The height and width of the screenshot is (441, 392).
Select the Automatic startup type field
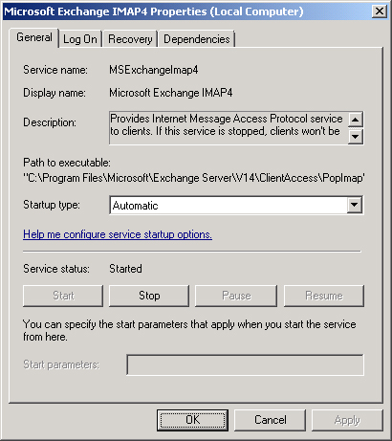(x=236, y=205)
